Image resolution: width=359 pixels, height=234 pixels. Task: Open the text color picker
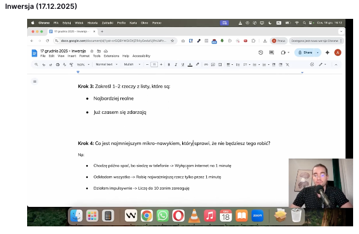(x=190, y=65)
